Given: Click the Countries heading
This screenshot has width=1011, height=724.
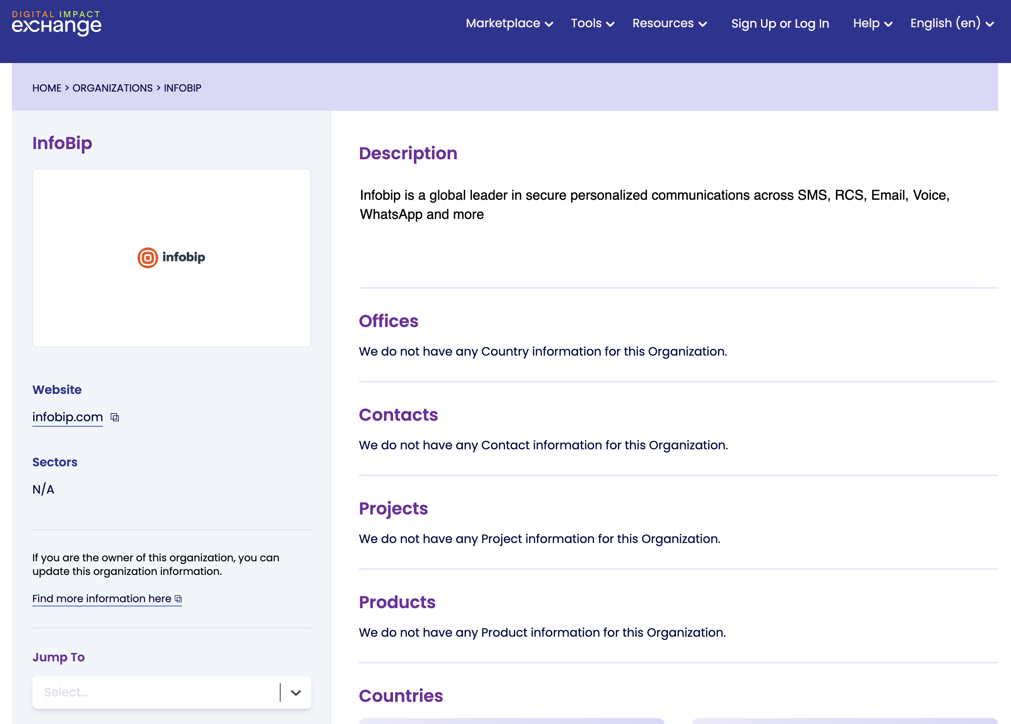Looking at the screenshot, I should pyautogui.click(x=401, y=696).
